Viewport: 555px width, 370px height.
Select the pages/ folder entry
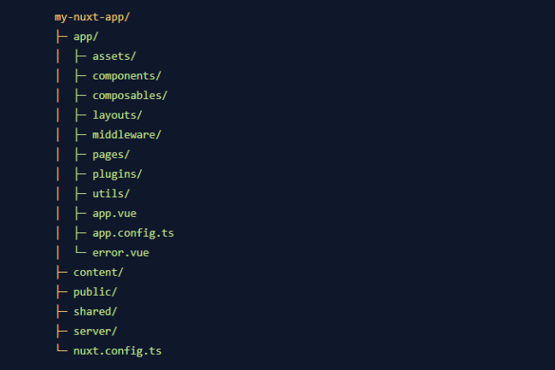pos(111,155)
